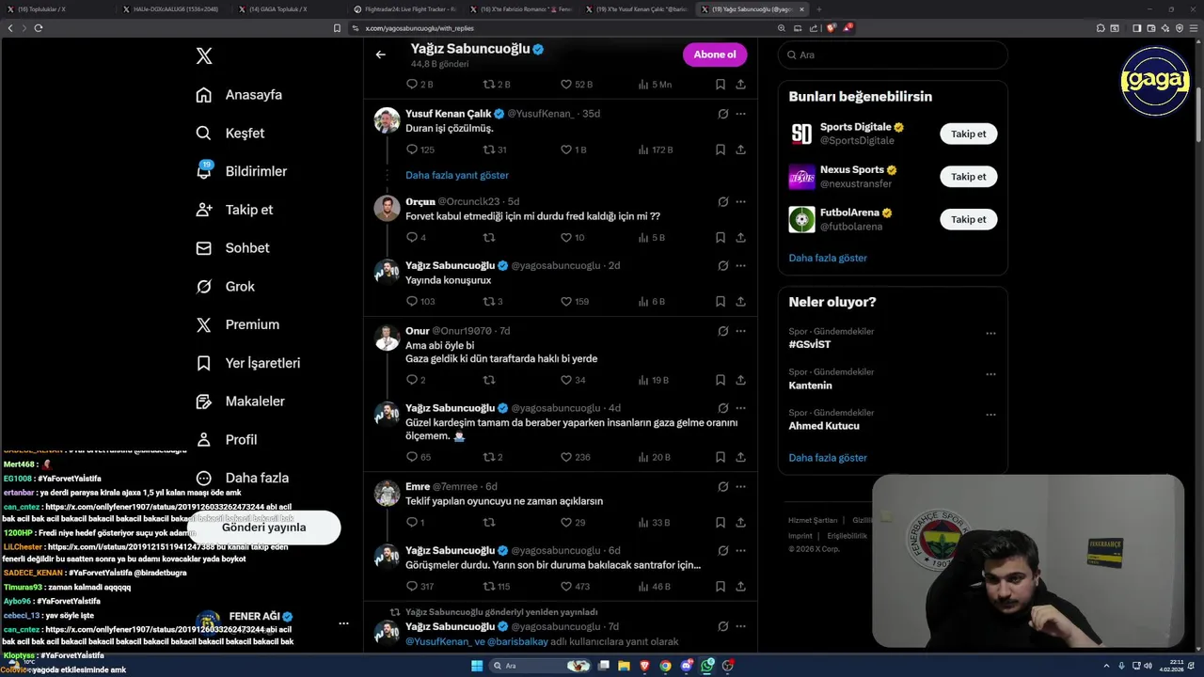Screen dimensions: 1204x677
Task: Open @YusufKenan_ mention link
Action: coord(437,641)
